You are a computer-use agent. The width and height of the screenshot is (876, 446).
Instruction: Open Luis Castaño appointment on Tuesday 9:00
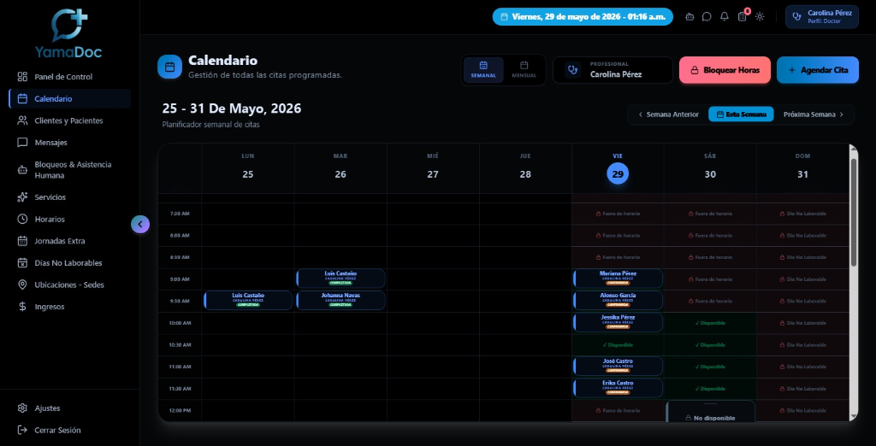click(x=340, y=278)
